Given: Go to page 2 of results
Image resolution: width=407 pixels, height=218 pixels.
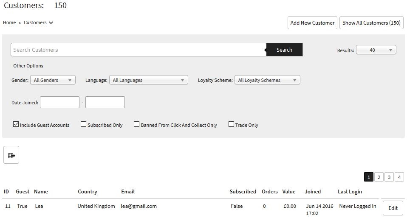Looking at the screenshot, I should [379, 177].
